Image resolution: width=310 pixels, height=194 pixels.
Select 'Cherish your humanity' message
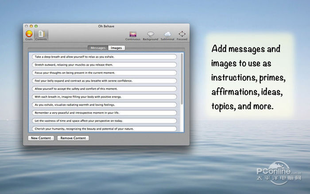click(x=104, y=129)
